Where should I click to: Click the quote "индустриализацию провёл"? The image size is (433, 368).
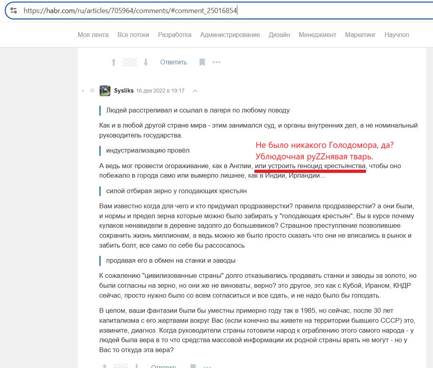pyautogui.click(x=148, y=150)
